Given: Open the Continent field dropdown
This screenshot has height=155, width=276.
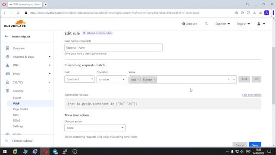Looking at the screenshot, I should pos(79,79).
